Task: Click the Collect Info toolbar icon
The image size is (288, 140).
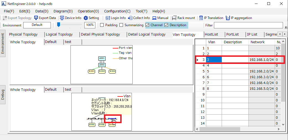Action: 130,18
